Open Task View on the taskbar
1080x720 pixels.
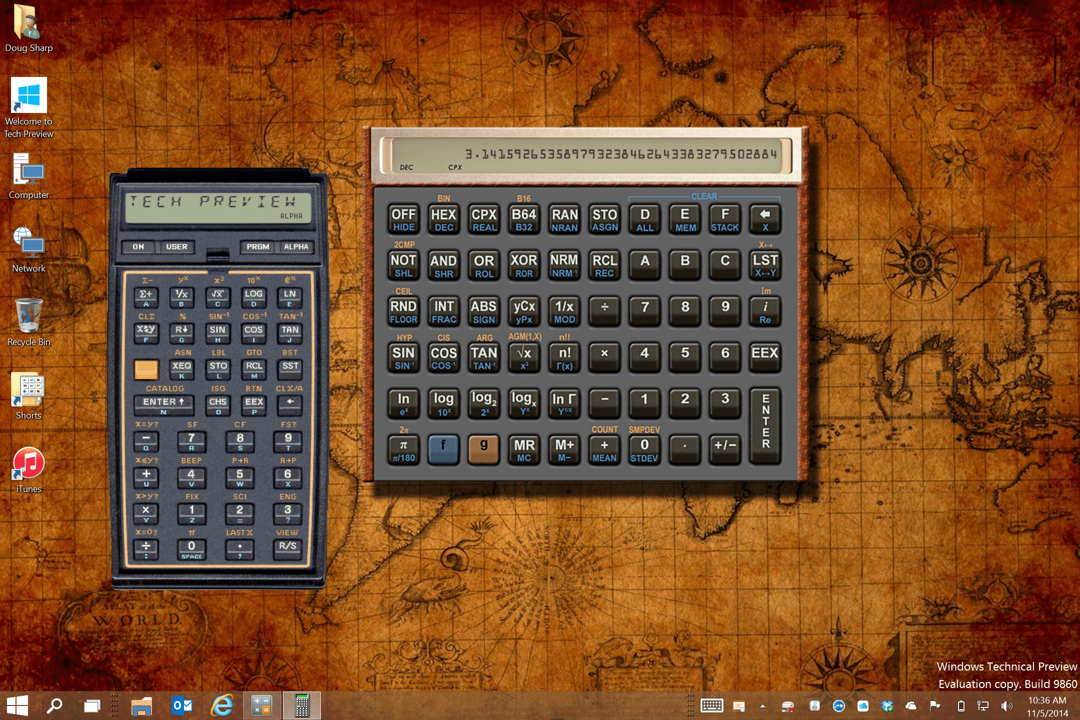[x=91, y=705]
